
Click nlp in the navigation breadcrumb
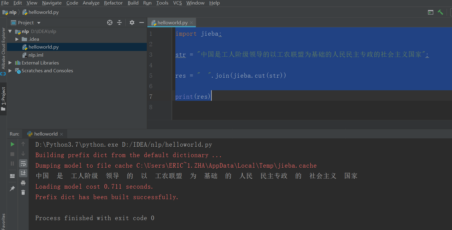10,12
